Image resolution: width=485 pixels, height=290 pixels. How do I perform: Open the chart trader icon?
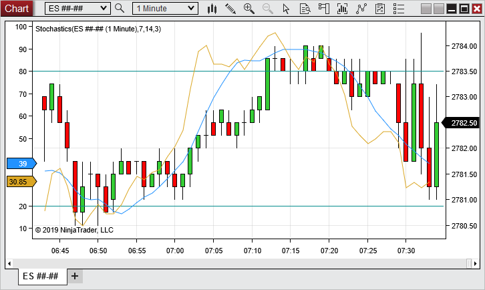coord(325,8)
